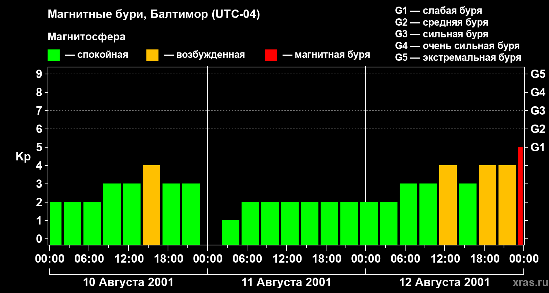The image size is (549, 293).
Task: Click the first '00:00' tick on the time axis
Action: (x=49, y=259)
